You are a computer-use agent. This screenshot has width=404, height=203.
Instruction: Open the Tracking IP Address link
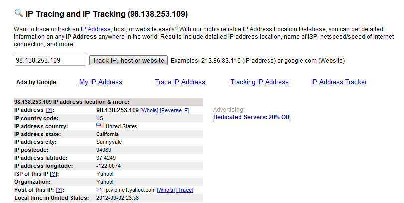point(260,82)
